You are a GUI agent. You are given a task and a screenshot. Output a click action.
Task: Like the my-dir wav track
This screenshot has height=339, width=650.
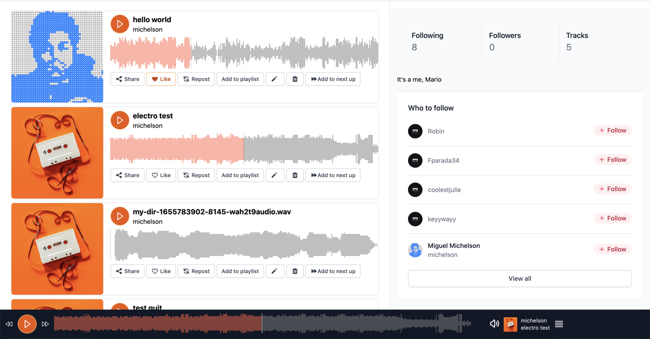161,271
